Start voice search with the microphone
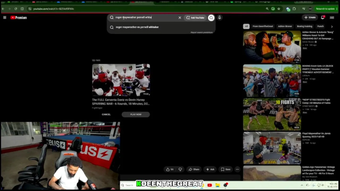This screenshot has width=340, height=191. (x=219, y=18)
